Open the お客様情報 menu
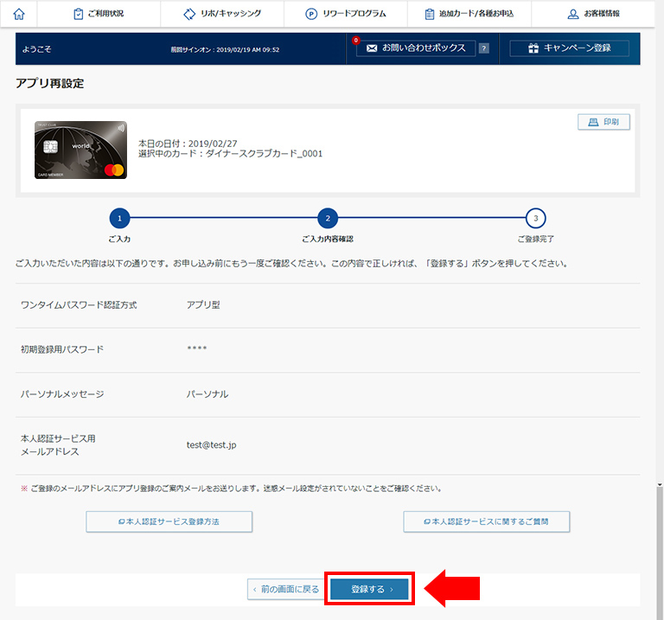Screen dimensions: 664x620 593,14
